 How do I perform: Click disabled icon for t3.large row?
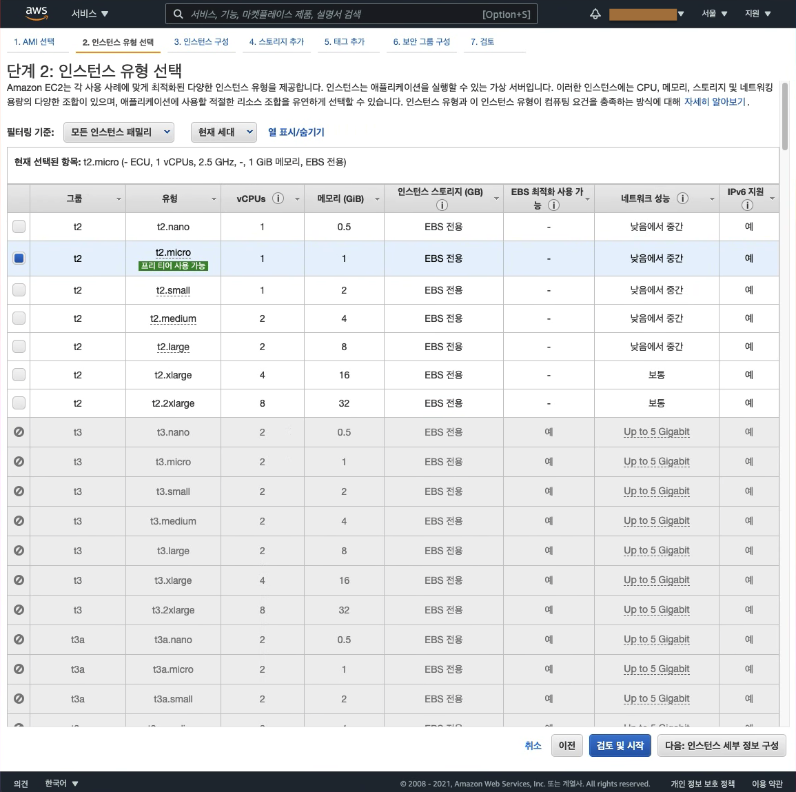click(19, 550)
